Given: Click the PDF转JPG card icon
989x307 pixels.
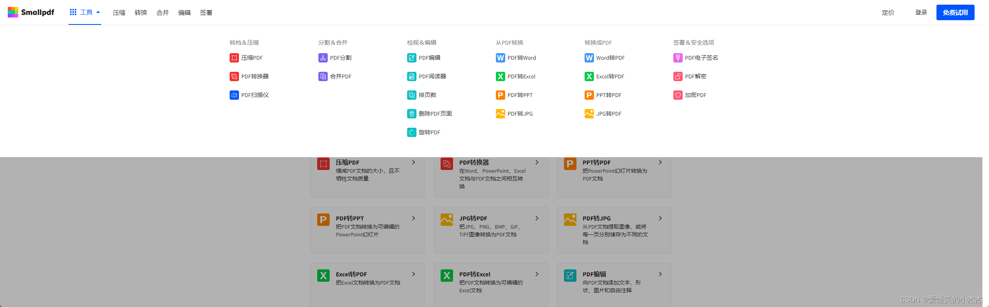Looking at the screenshot, I should tap(570, 220).
